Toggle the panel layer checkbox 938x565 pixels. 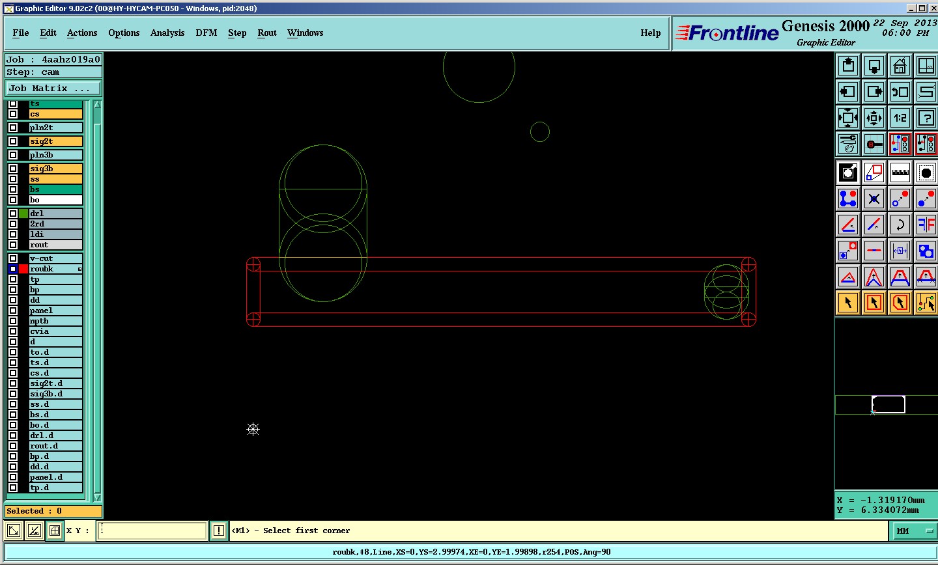pyautogui.click(x=13, y=310)
